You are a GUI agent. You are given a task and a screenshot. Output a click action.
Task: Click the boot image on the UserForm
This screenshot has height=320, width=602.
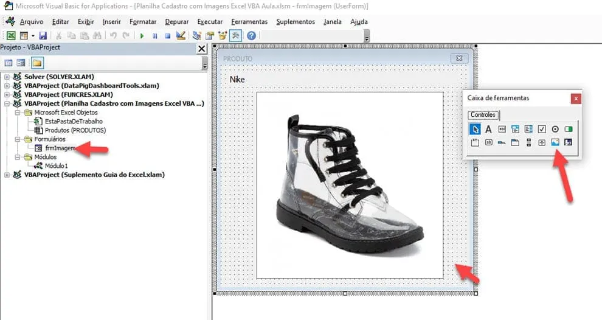[x=350, y=185]
